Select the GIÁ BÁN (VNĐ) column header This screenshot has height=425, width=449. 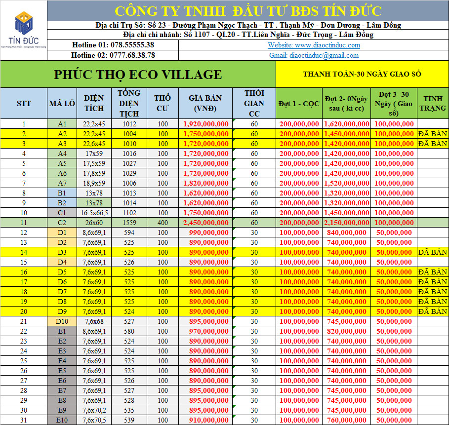tap(205, 103)
